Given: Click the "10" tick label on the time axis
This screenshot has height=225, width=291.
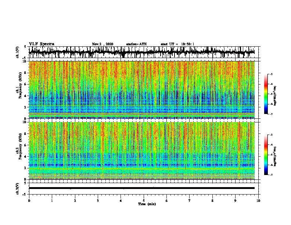Looking at the screenshot, I should pos(258,201).
